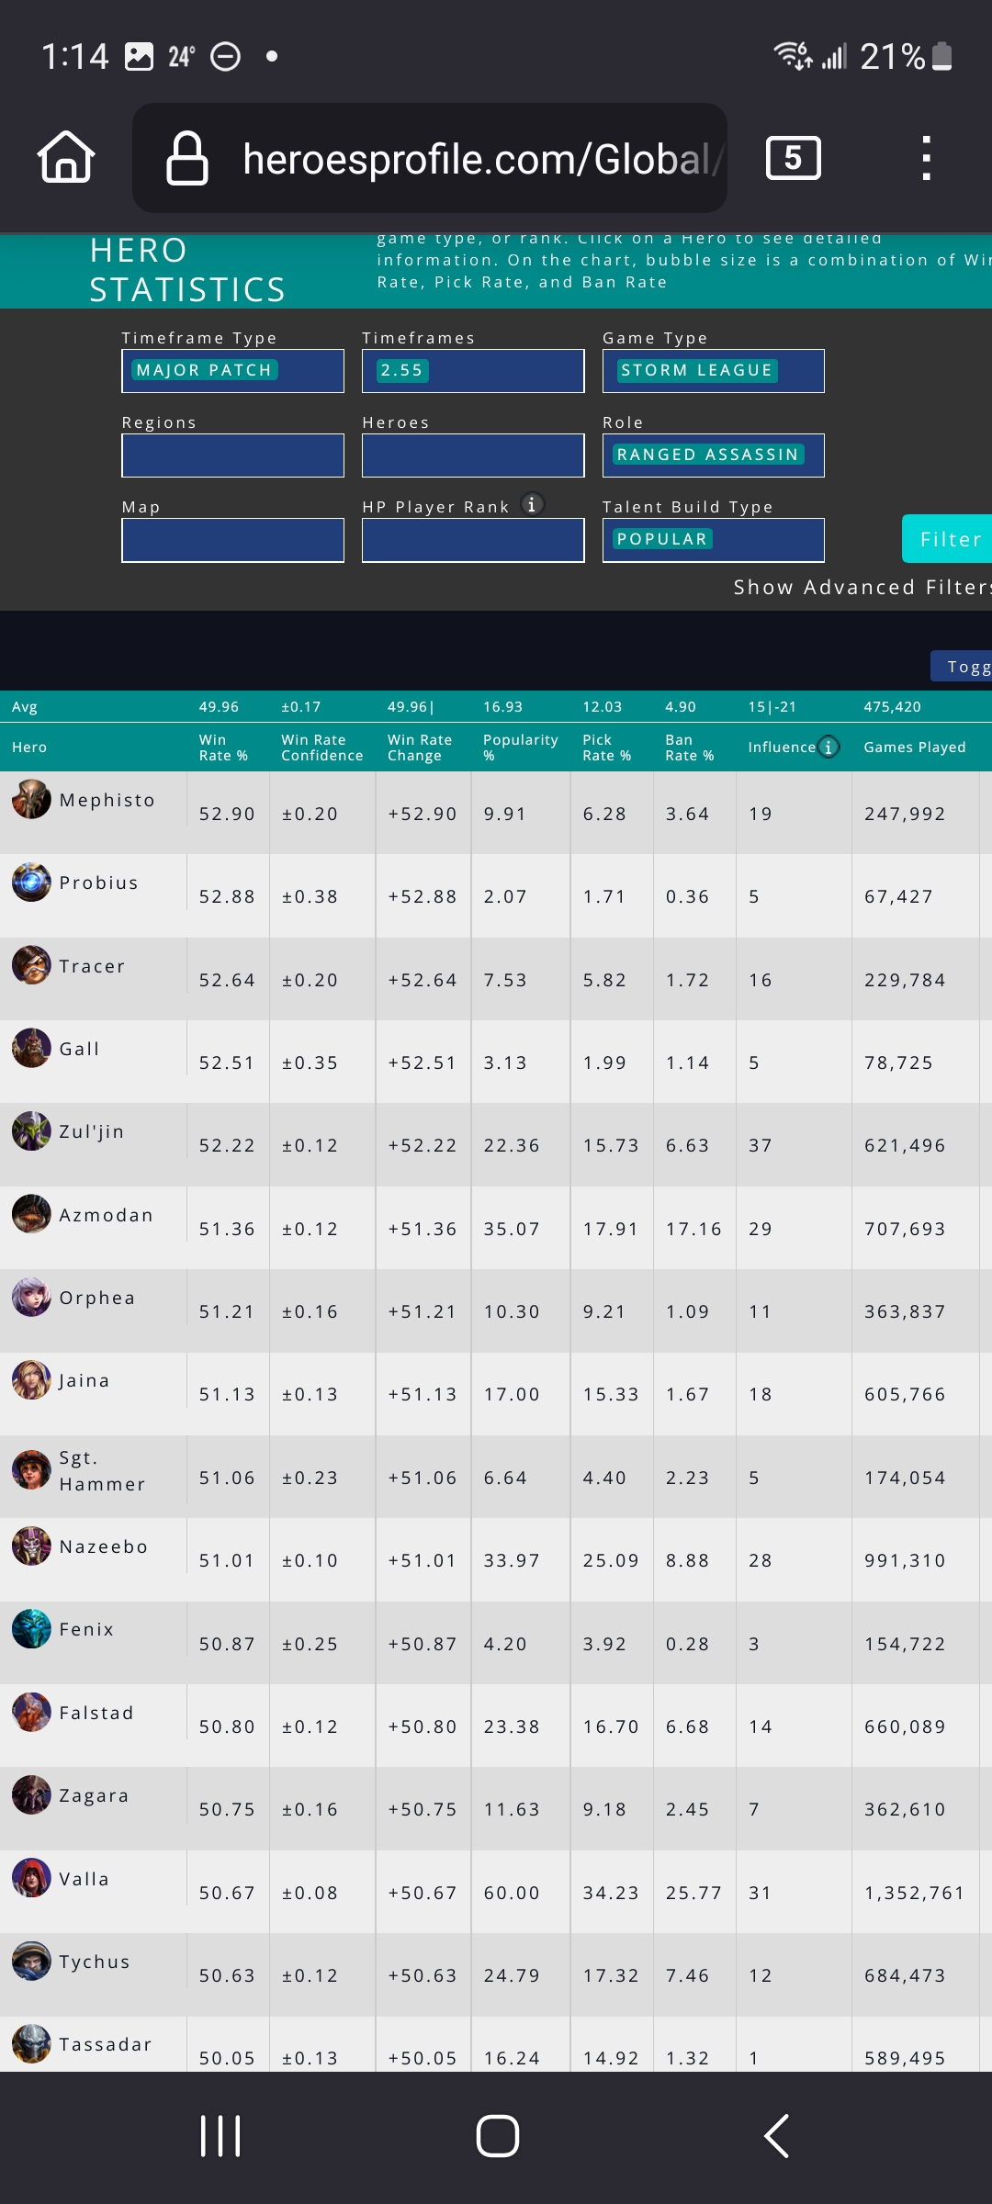Remove the MAJOR PATCH selection tag
This screenshot has height=2204, width=992.
204,370
